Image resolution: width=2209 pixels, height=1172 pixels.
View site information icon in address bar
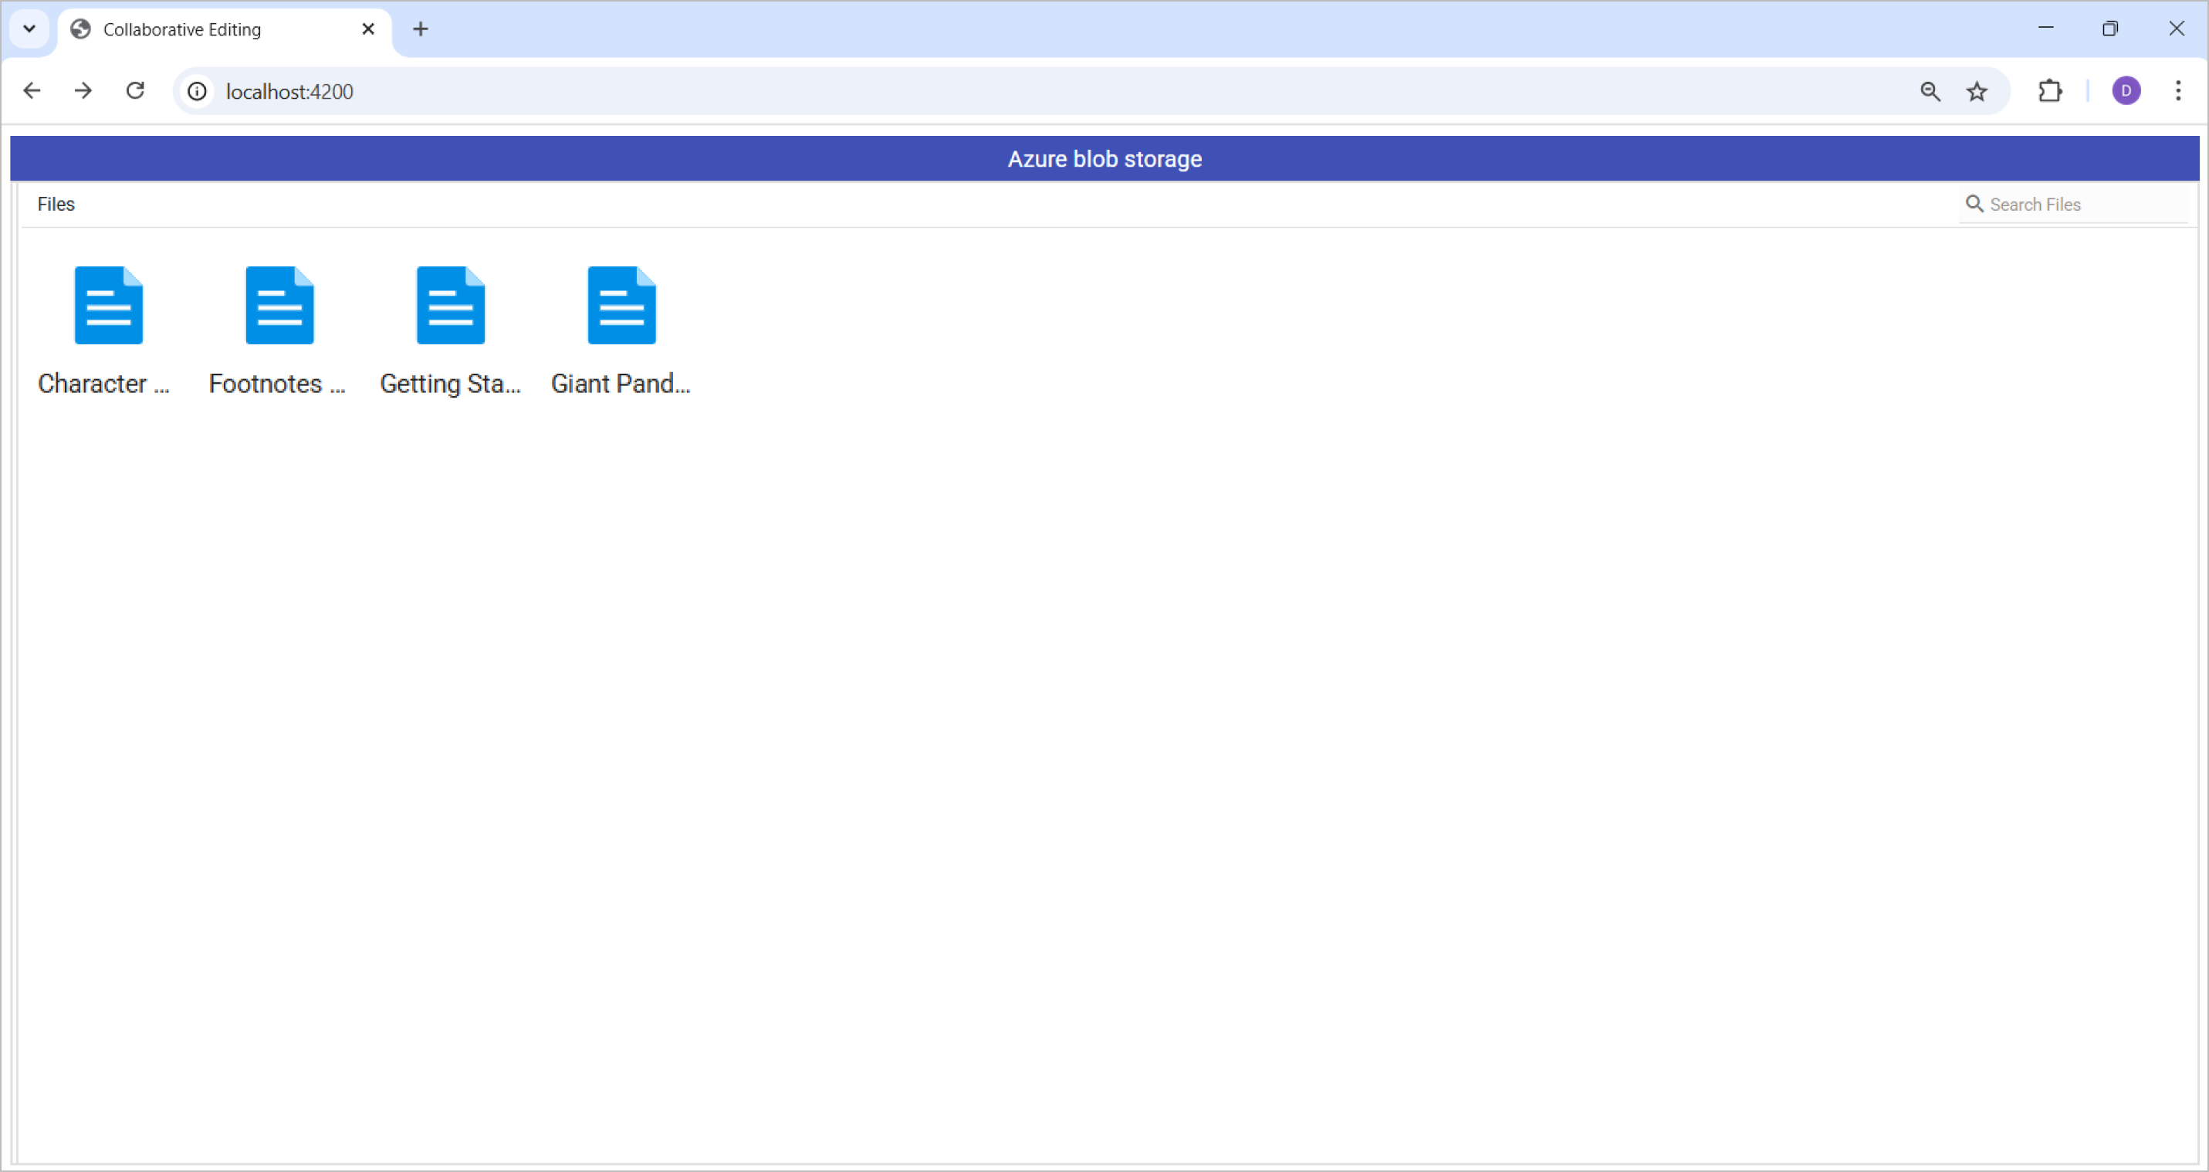click(x=198, y=91)
